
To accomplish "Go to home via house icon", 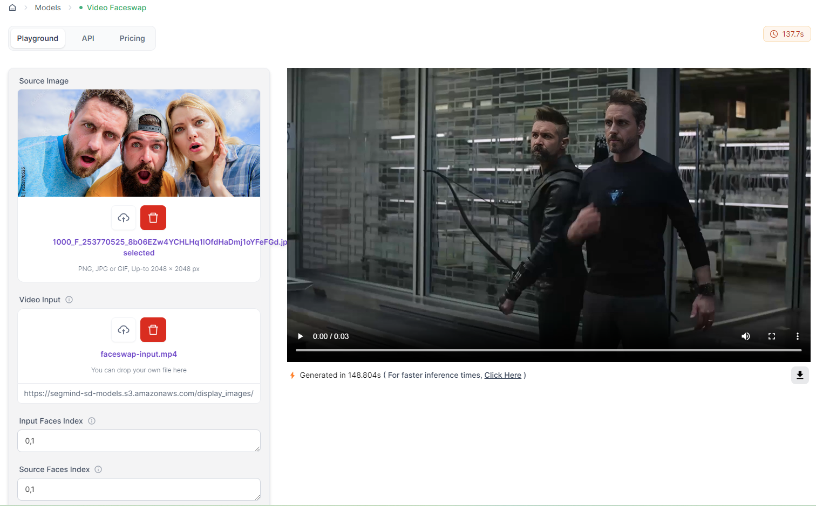I will click(x=12, y=8).
